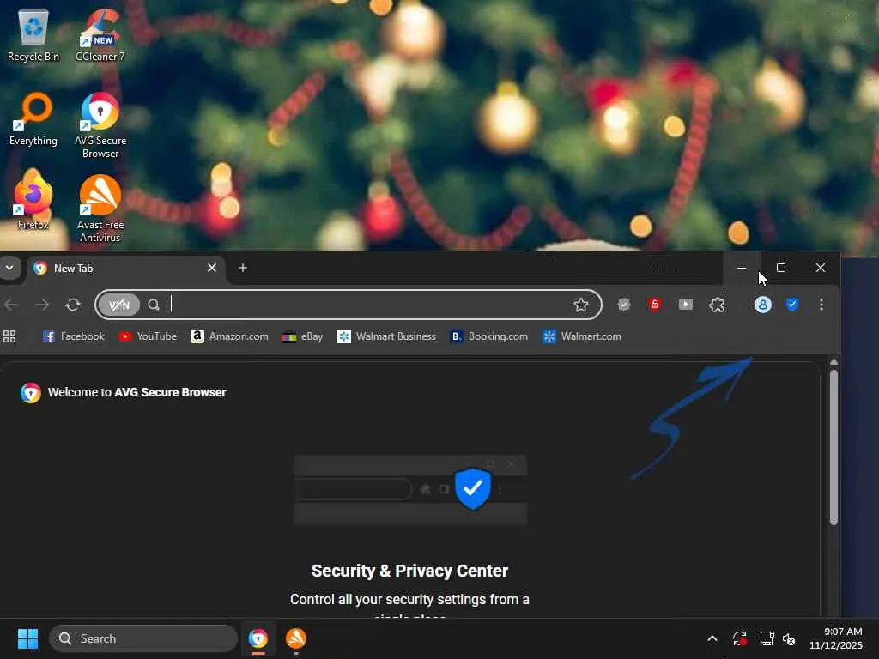
Task: Bookmark this tab with the star icon
Action: [x=581, y=305]
